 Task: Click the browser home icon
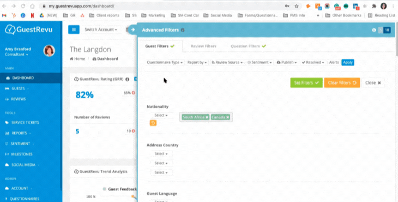click(32, 6)
